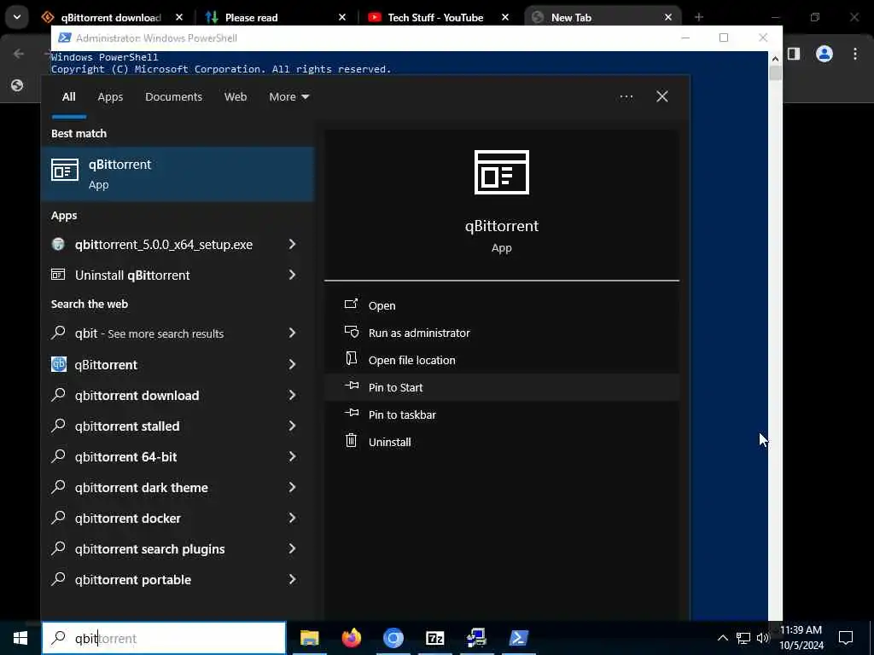Select qbittorrent docker web suggestion

coord(178,518)
